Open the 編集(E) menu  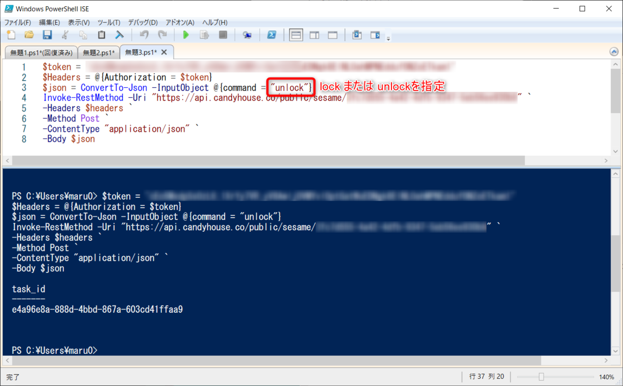[49, 22]
